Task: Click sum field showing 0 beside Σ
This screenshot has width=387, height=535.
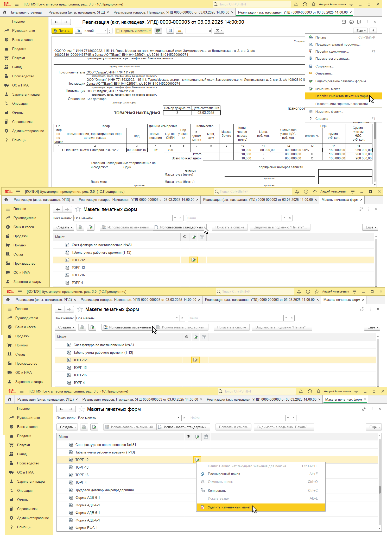Action: click(x=199, y=31)
